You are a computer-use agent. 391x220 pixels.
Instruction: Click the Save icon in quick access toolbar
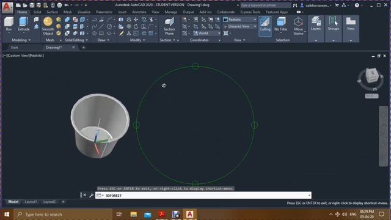[32, 5]
